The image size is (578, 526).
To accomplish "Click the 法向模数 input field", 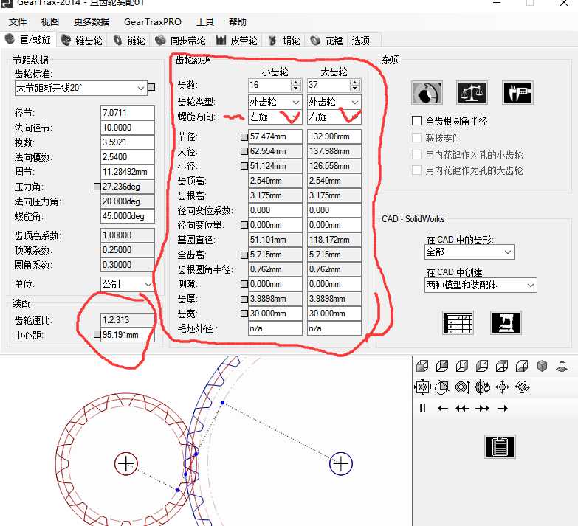I will [128, 157].
